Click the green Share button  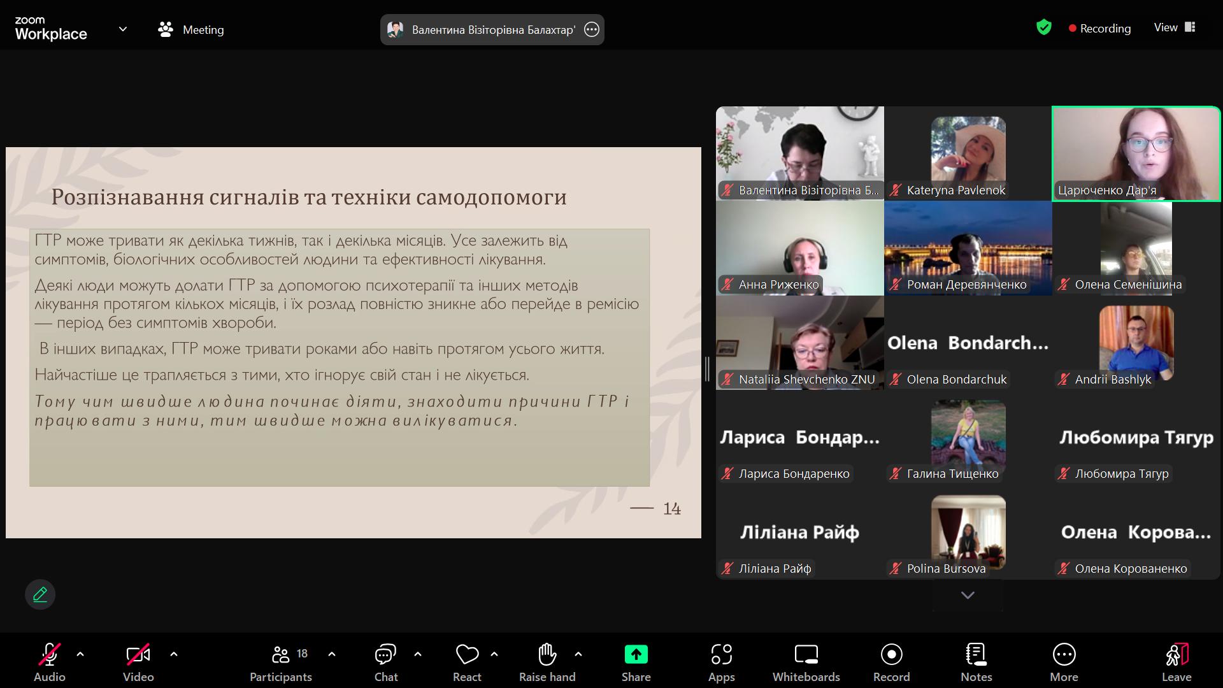(x=636, y=663)
